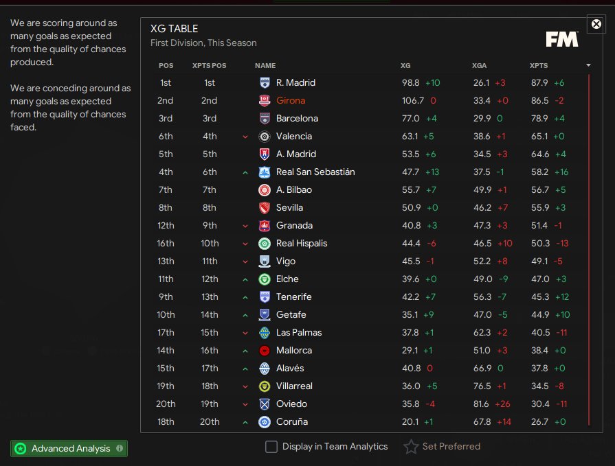
Task: Close the XG Table dialog
Action: point(596,24)
